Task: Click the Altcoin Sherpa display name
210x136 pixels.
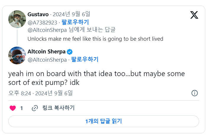Action: (46, 52)
